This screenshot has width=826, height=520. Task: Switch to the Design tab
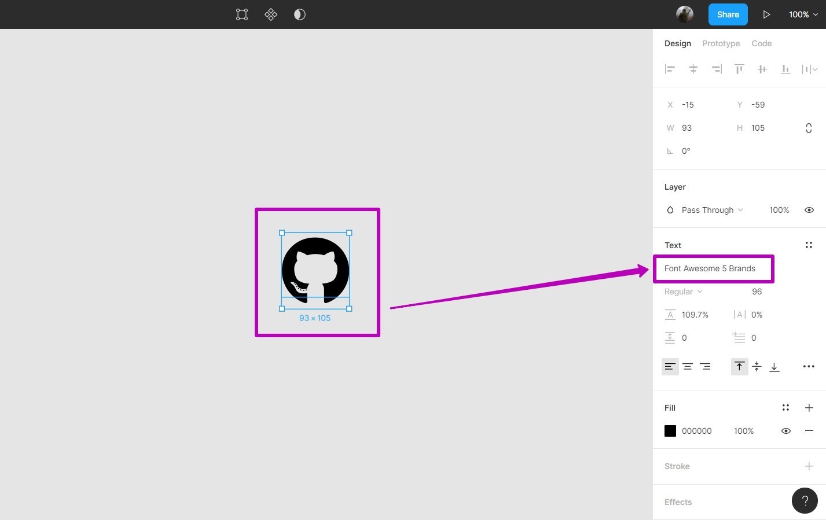pos(678,43)
